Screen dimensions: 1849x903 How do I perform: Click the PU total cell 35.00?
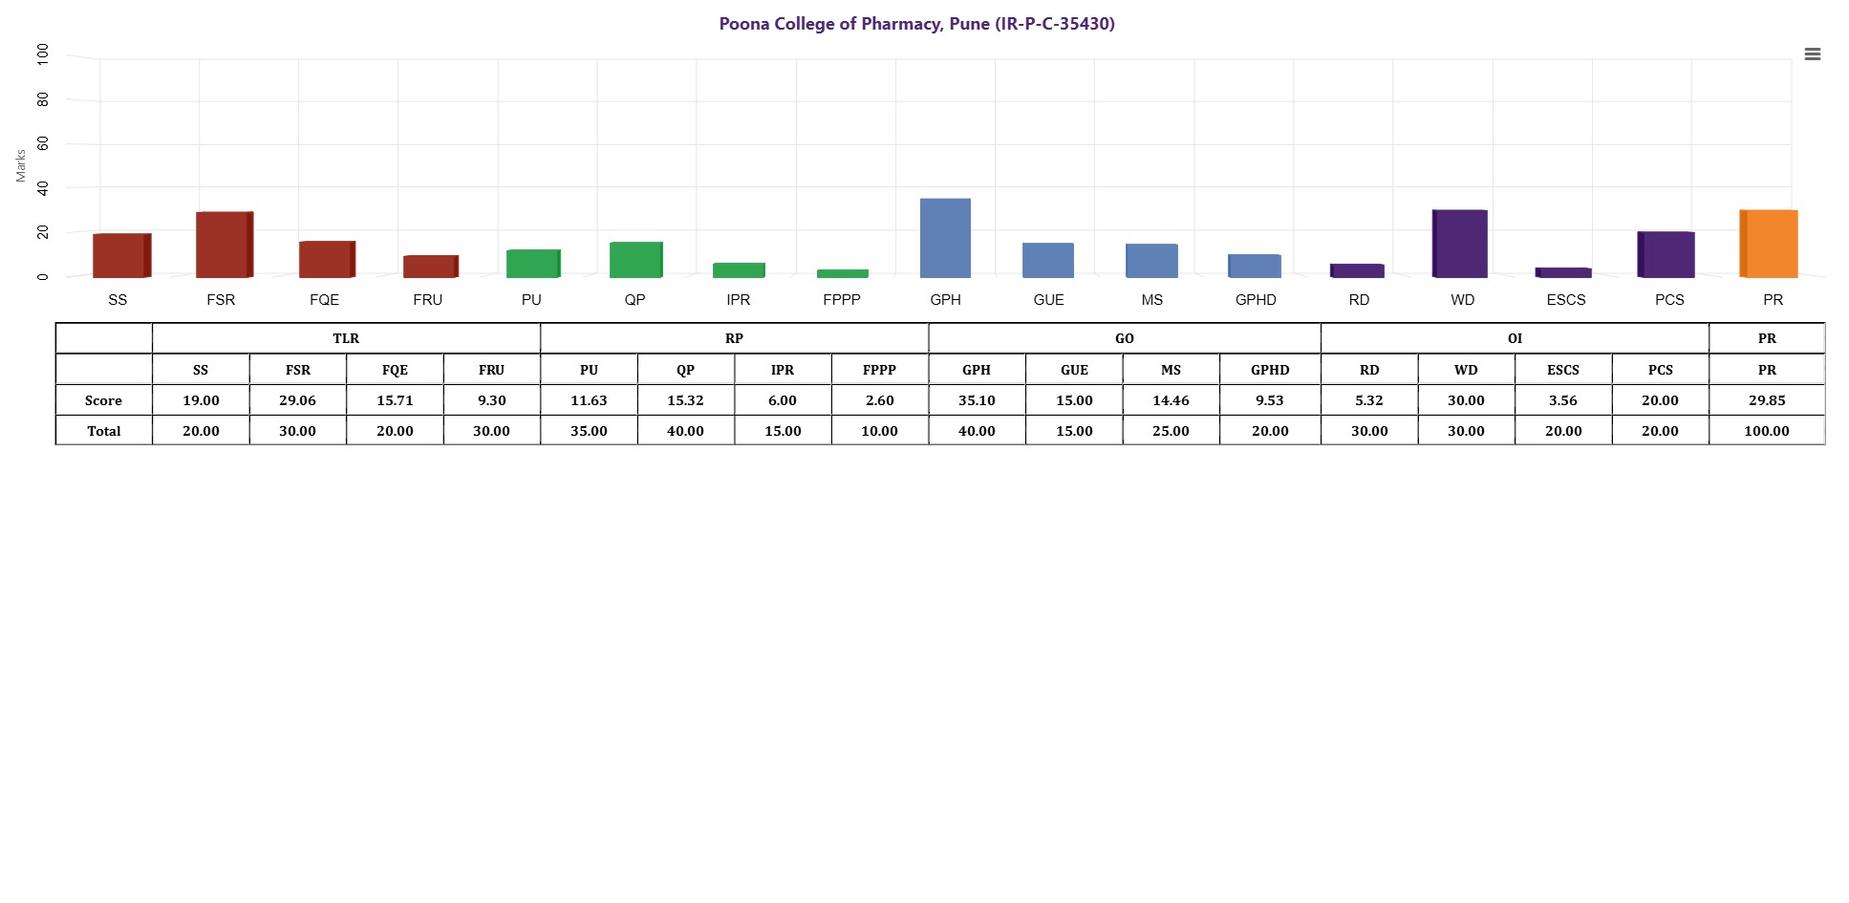tap(589, 431)
